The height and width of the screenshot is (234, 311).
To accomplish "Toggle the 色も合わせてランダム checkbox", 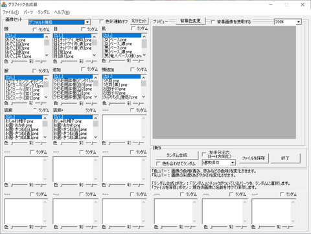I will [x=158, y=163].
